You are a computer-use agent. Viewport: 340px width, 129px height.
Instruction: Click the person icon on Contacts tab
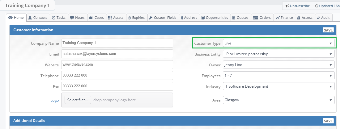click(x=30, y=18)
